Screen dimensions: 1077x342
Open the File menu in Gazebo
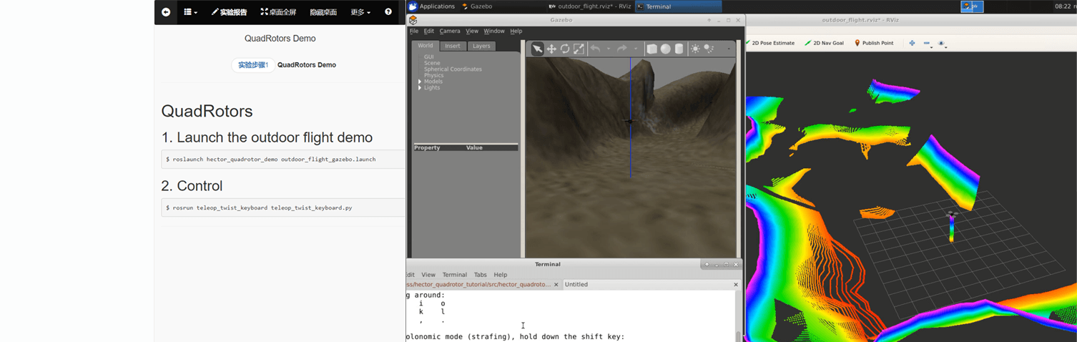click(414, 31)
